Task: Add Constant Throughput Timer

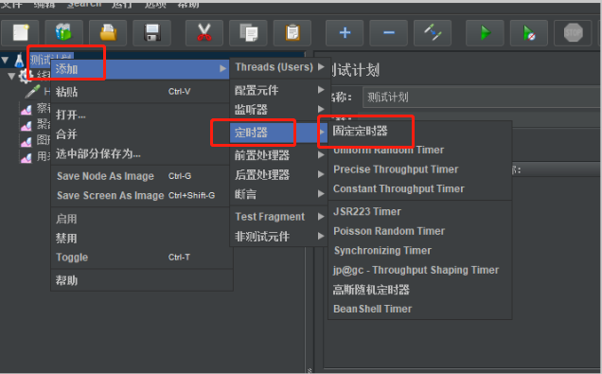Action: click(419, 189)
